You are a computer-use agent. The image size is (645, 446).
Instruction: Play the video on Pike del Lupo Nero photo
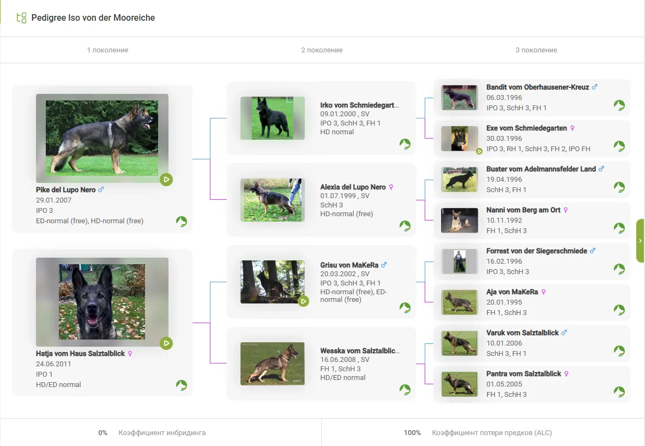166,179
